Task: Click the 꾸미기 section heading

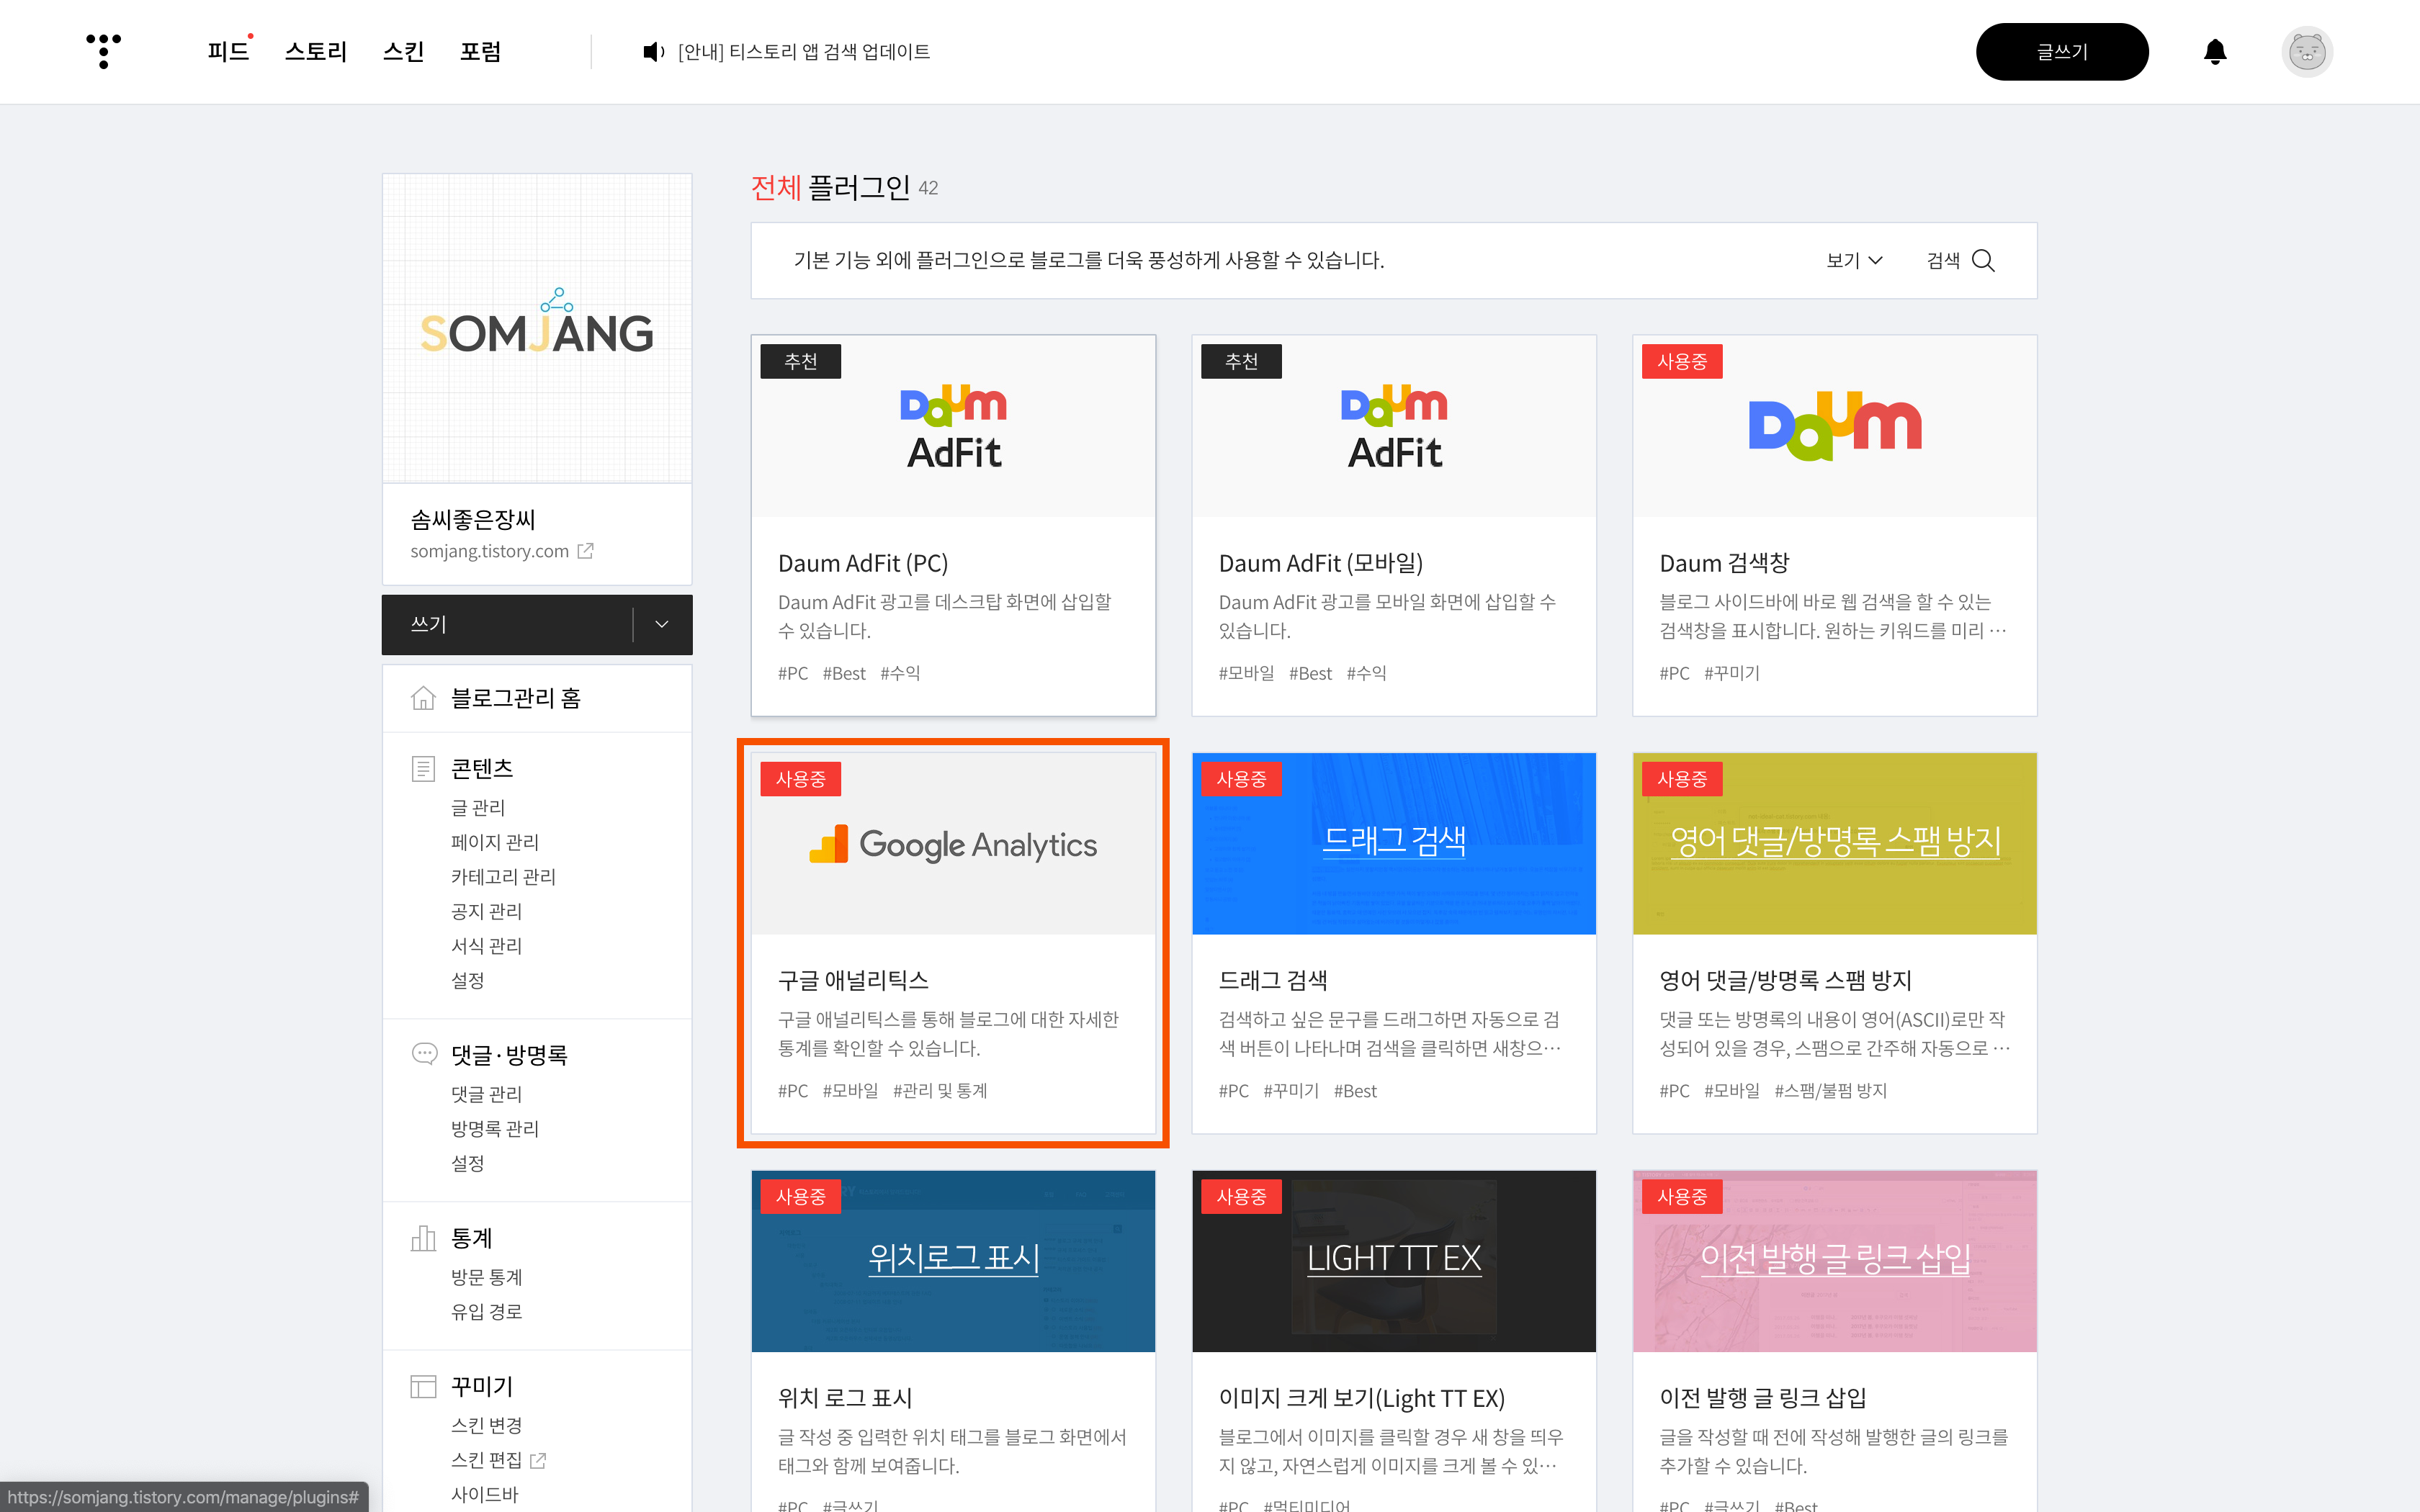Action: coord(482,1386)
